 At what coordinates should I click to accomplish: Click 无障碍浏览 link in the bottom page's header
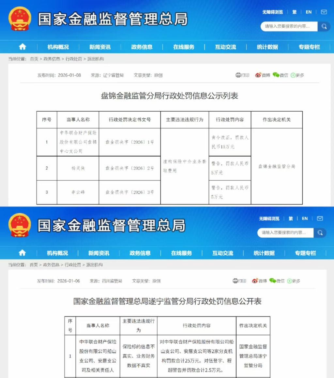pos(269,218)
